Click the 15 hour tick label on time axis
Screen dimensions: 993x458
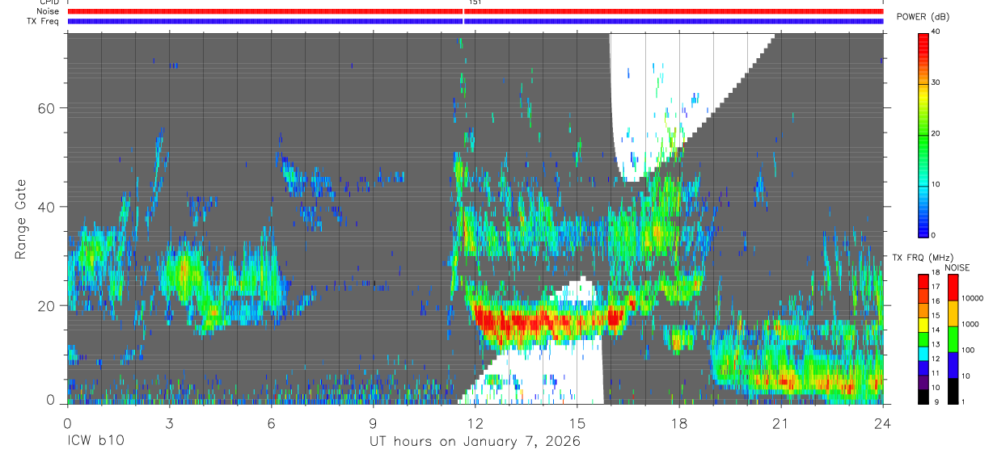click(x=577, y=422)
